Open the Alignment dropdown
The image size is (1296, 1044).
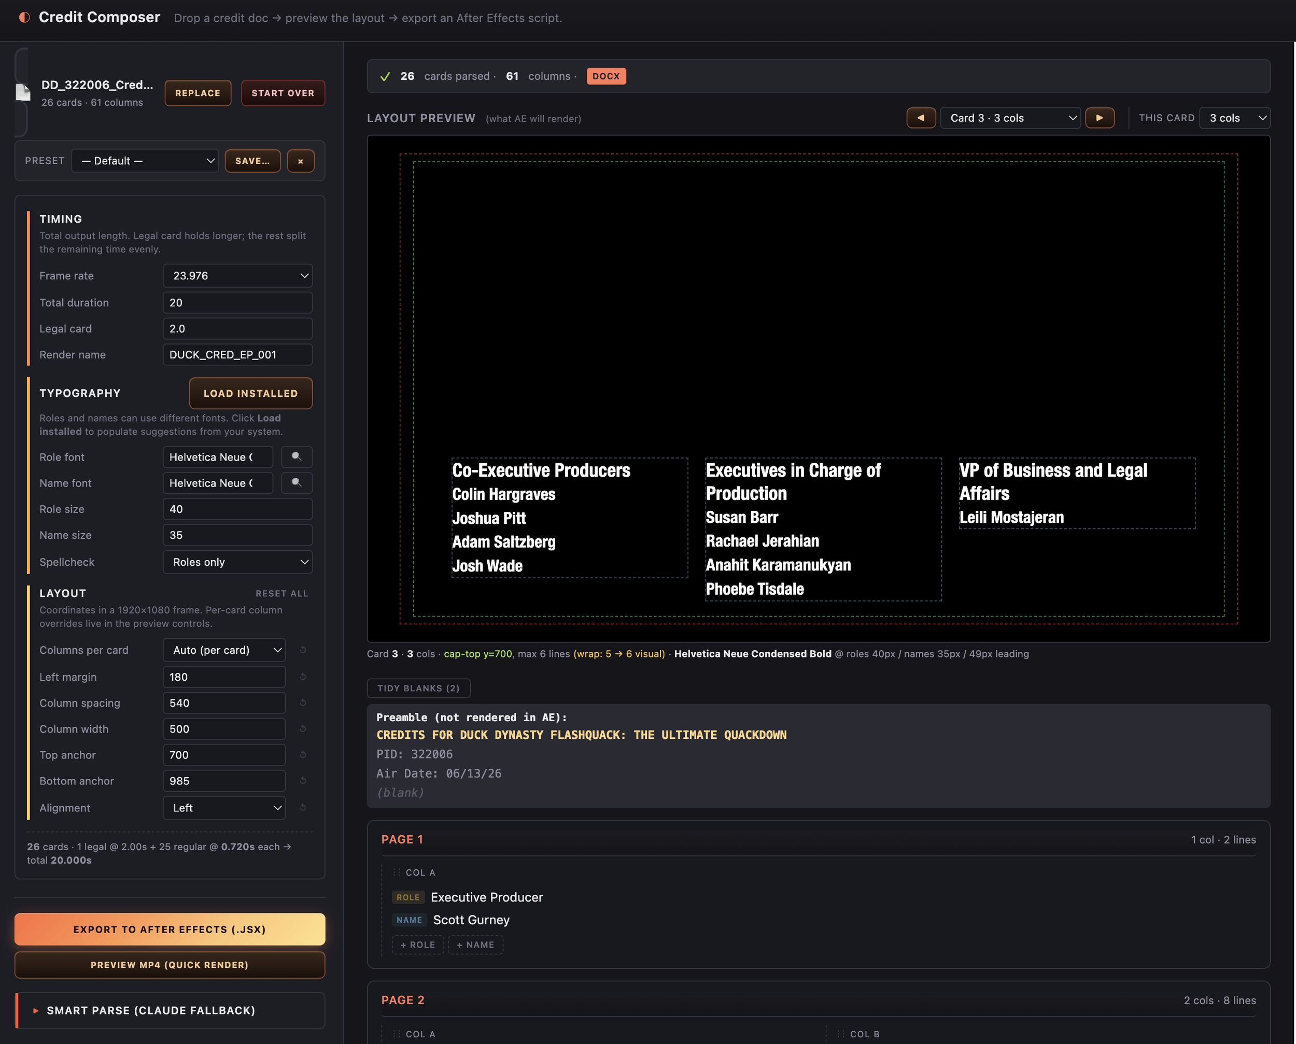click(x=224, y=808)
